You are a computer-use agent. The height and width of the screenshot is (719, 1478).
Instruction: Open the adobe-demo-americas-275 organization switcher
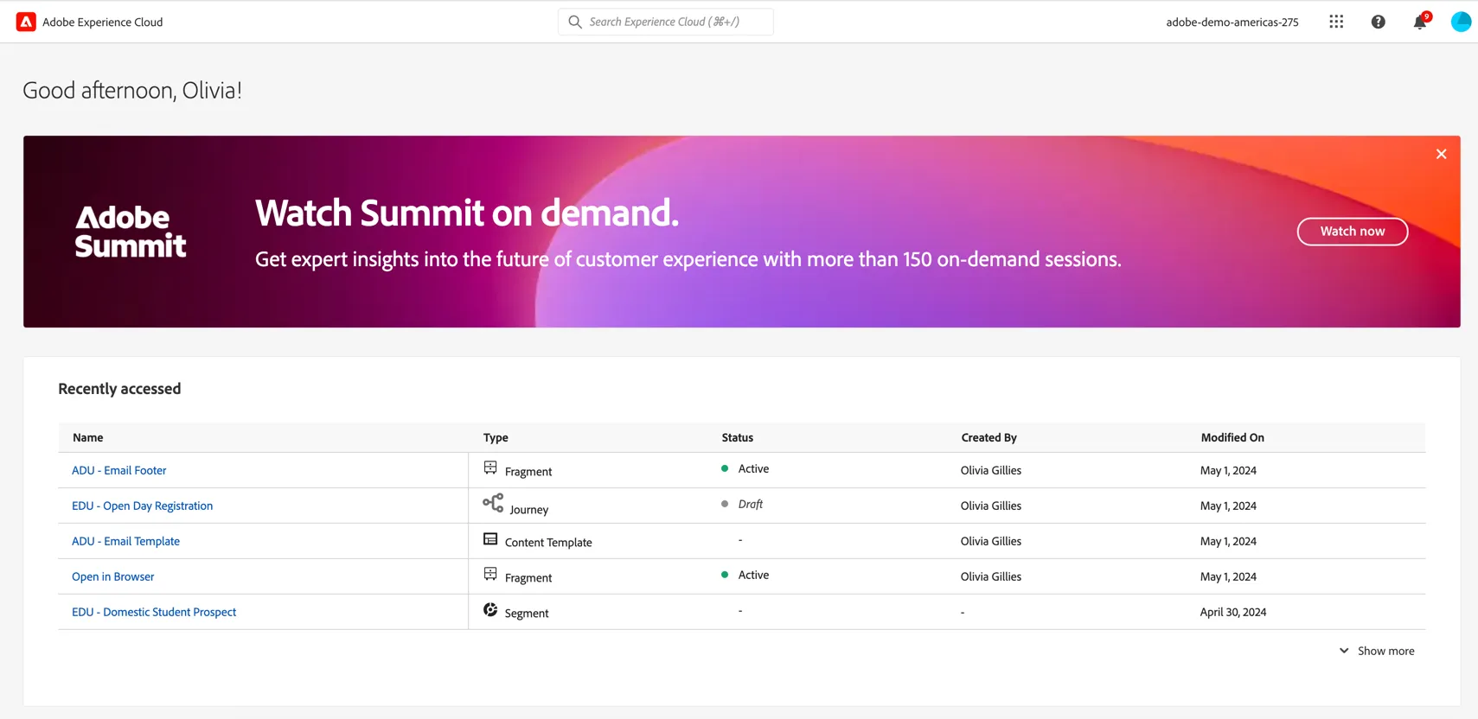coord(1232,22)
